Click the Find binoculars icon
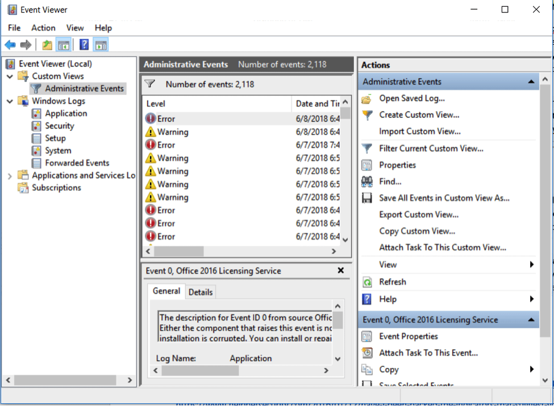Viewport: 554px width, 406px height. pyautogui.click(x=368, y=182)
